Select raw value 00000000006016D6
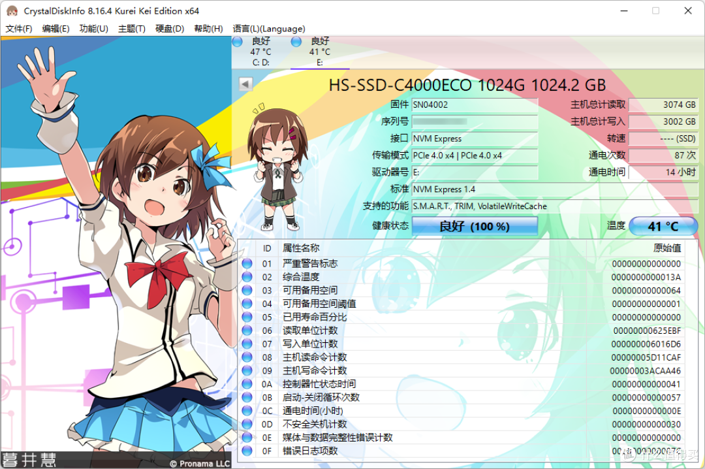The height and width of the screenshot is (469, 705). point(646,344)
